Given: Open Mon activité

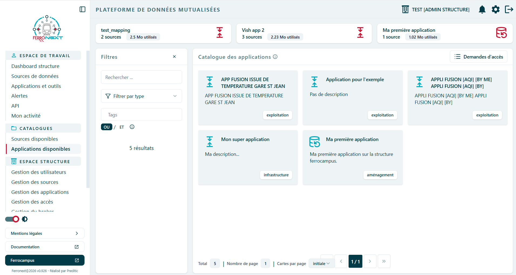Looking at the screenshot, I should point(26,116).
